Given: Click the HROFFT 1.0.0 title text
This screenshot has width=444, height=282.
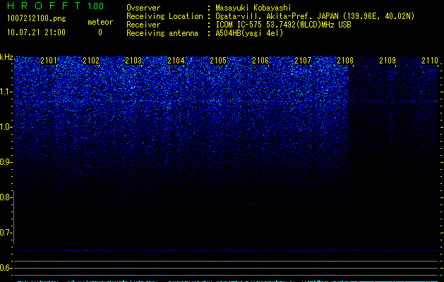Looking at the screenshot, I should tap(55, 6).
